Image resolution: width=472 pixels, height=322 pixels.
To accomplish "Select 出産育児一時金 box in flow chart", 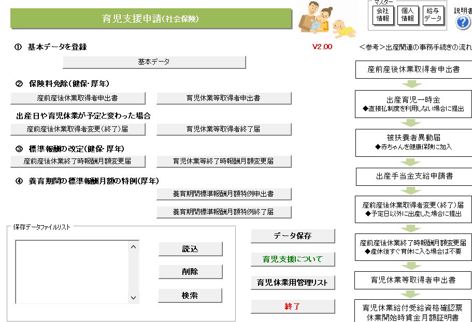I will [413, 104].
